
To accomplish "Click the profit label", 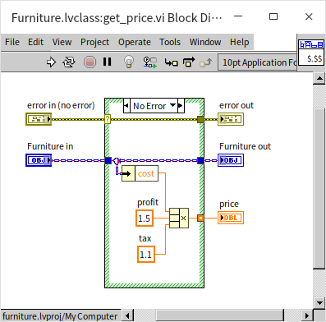I will 148,202.
